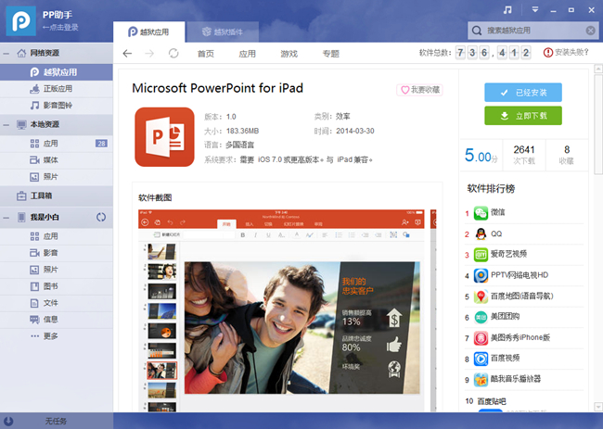Open the 游戏 navigation menu item

(x=289, y=54)
